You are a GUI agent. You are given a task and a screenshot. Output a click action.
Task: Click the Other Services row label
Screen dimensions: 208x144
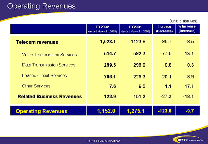[x=36, y=86]
